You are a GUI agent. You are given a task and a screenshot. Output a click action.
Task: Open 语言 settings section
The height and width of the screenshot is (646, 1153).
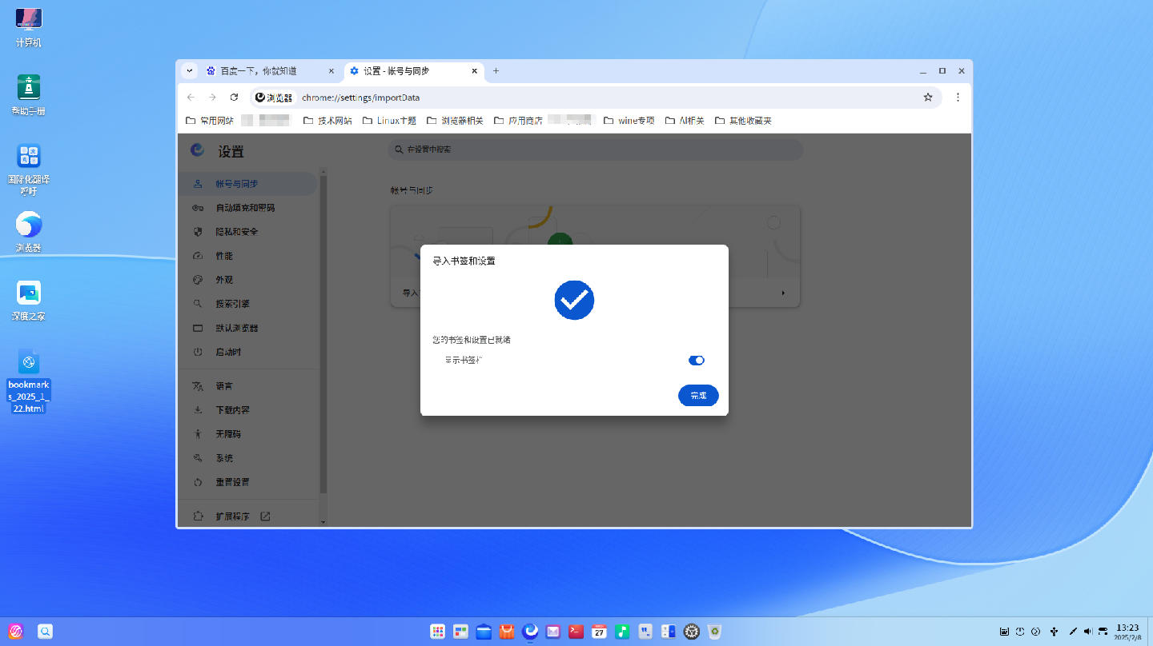click(x=247, y=386)
